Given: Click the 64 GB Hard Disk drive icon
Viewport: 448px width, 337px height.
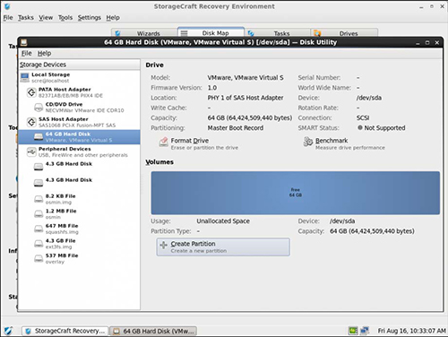Looking at the screenshot, I should [39, 137].
